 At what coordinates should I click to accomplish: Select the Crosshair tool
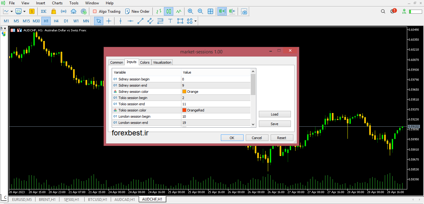(x=109, y=21)
